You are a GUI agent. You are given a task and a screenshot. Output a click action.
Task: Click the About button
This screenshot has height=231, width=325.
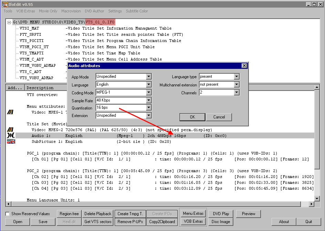point(284,222)
